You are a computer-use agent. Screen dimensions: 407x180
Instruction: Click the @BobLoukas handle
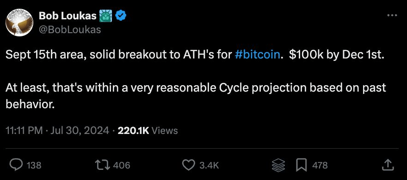click(x=70, y=30)
